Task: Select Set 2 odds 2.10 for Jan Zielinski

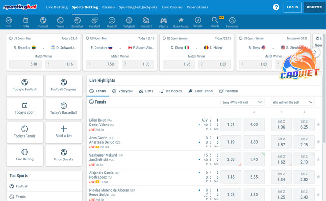Action: [304, 159]
